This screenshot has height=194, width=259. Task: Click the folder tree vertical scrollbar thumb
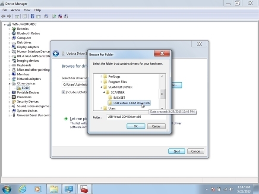coord(162,94)
